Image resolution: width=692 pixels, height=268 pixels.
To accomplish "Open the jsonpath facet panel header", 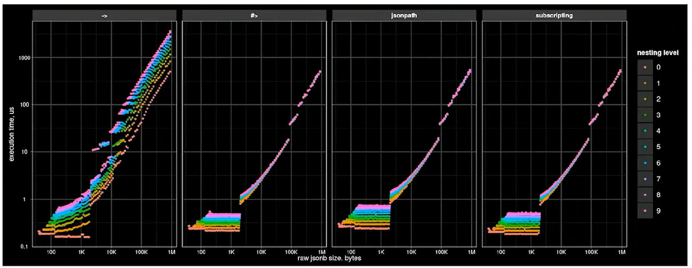I will point(404,16).
